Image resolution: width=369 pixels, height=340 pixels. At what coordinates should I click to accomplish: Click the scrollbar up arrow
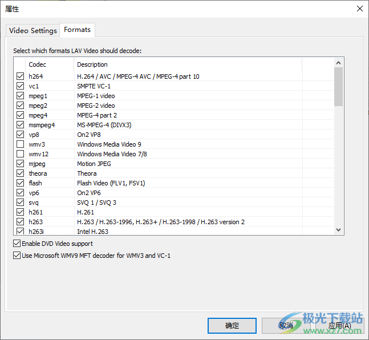pos(338,63)
